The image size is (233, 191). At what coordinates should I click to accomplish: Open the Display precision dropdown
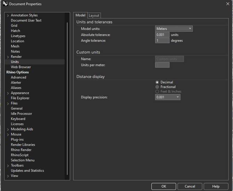(168, 97)
